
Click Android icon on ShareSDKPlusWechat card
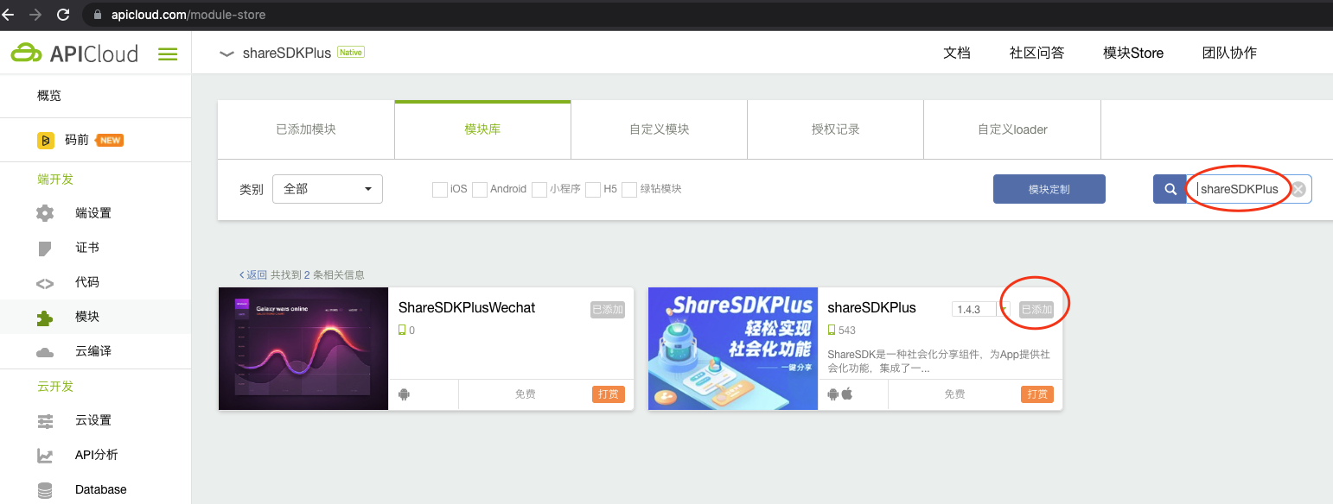(x=404, y=394)
